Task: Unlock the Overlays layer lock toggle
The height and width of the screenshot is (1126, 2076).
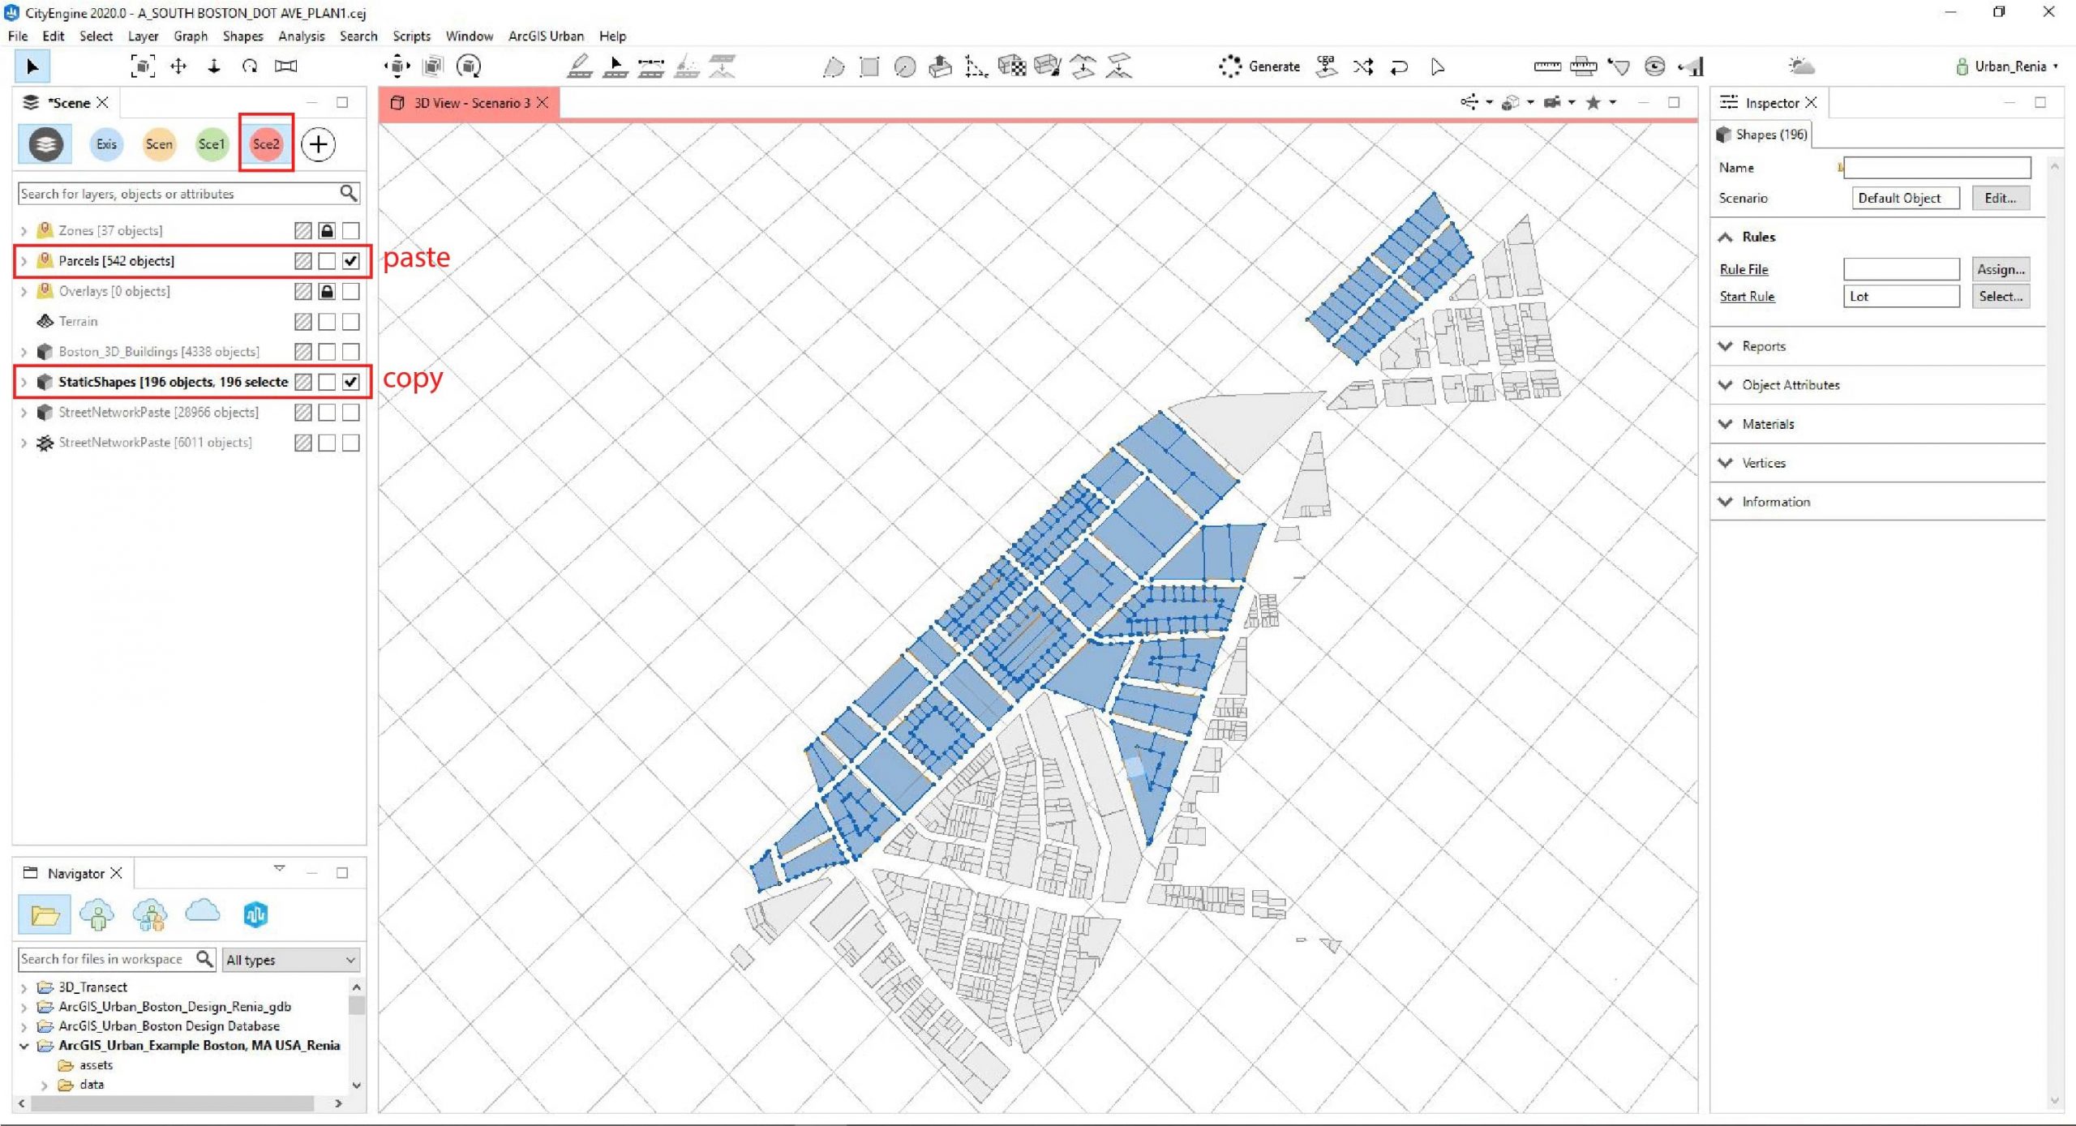Action: coord(327,290)
